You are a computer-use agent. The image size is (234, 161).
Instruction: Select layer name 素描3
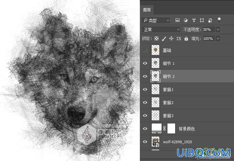168,116
